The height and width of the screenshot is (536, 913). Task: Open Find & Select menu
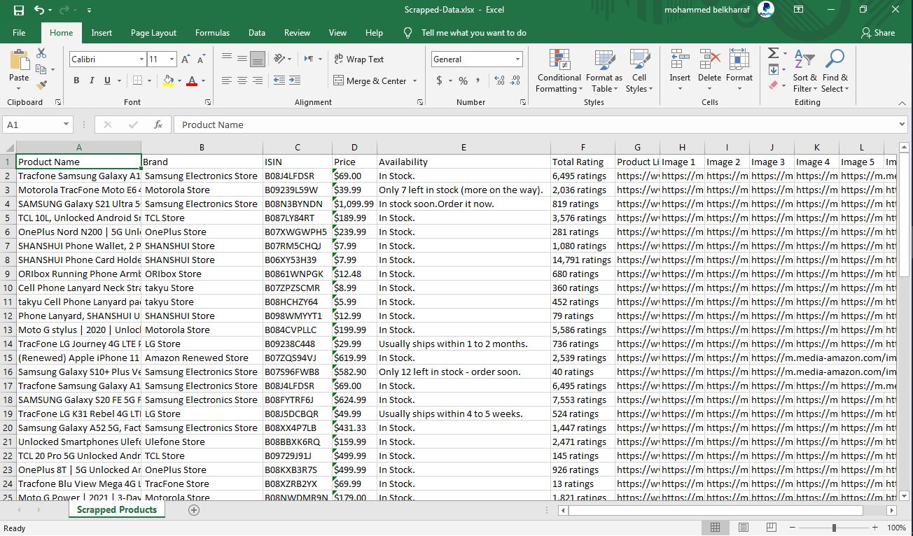coord(835,71)
